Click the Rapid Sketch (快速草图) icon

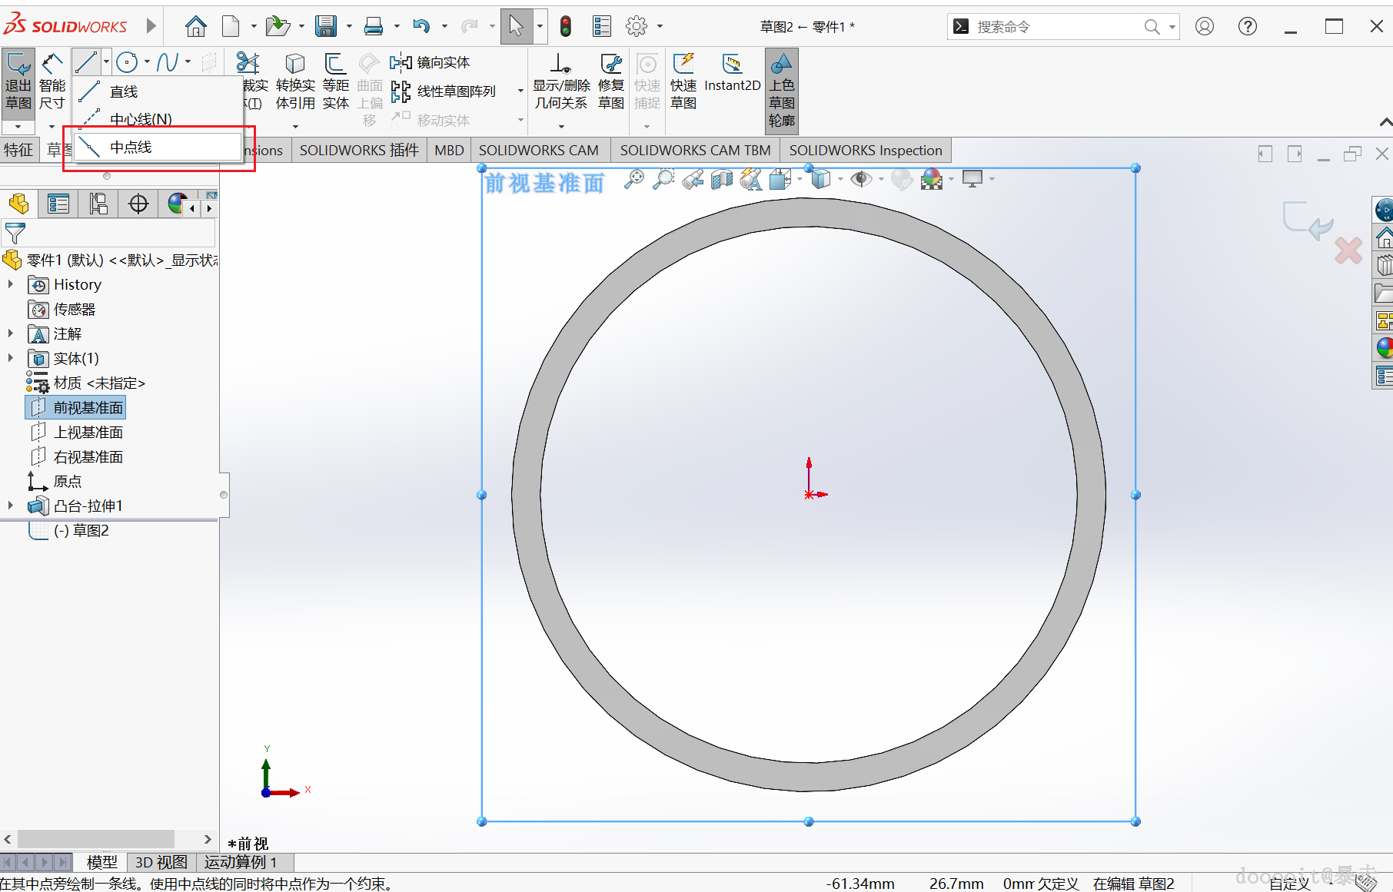pyautogui.click(x=683, y=82)
